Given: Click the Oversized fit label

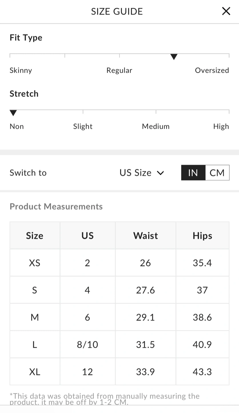Looking at the screenshot, I should [212, 70].
